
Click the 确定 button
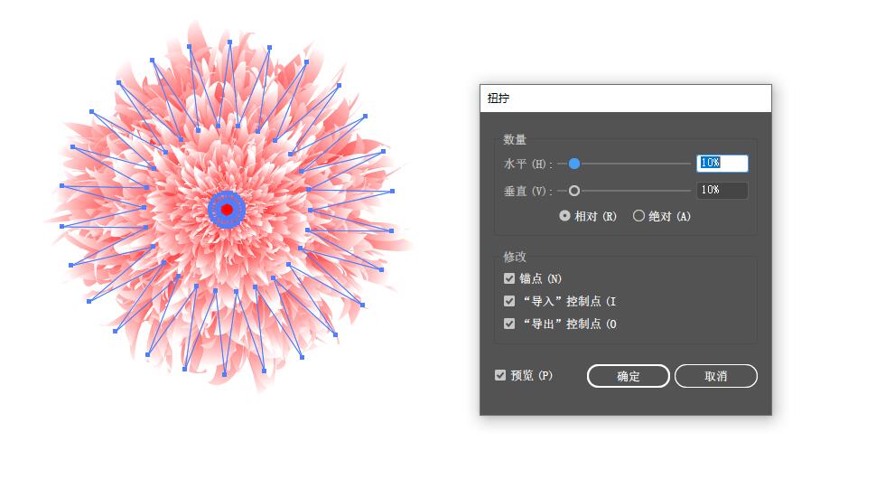[628, 376]
